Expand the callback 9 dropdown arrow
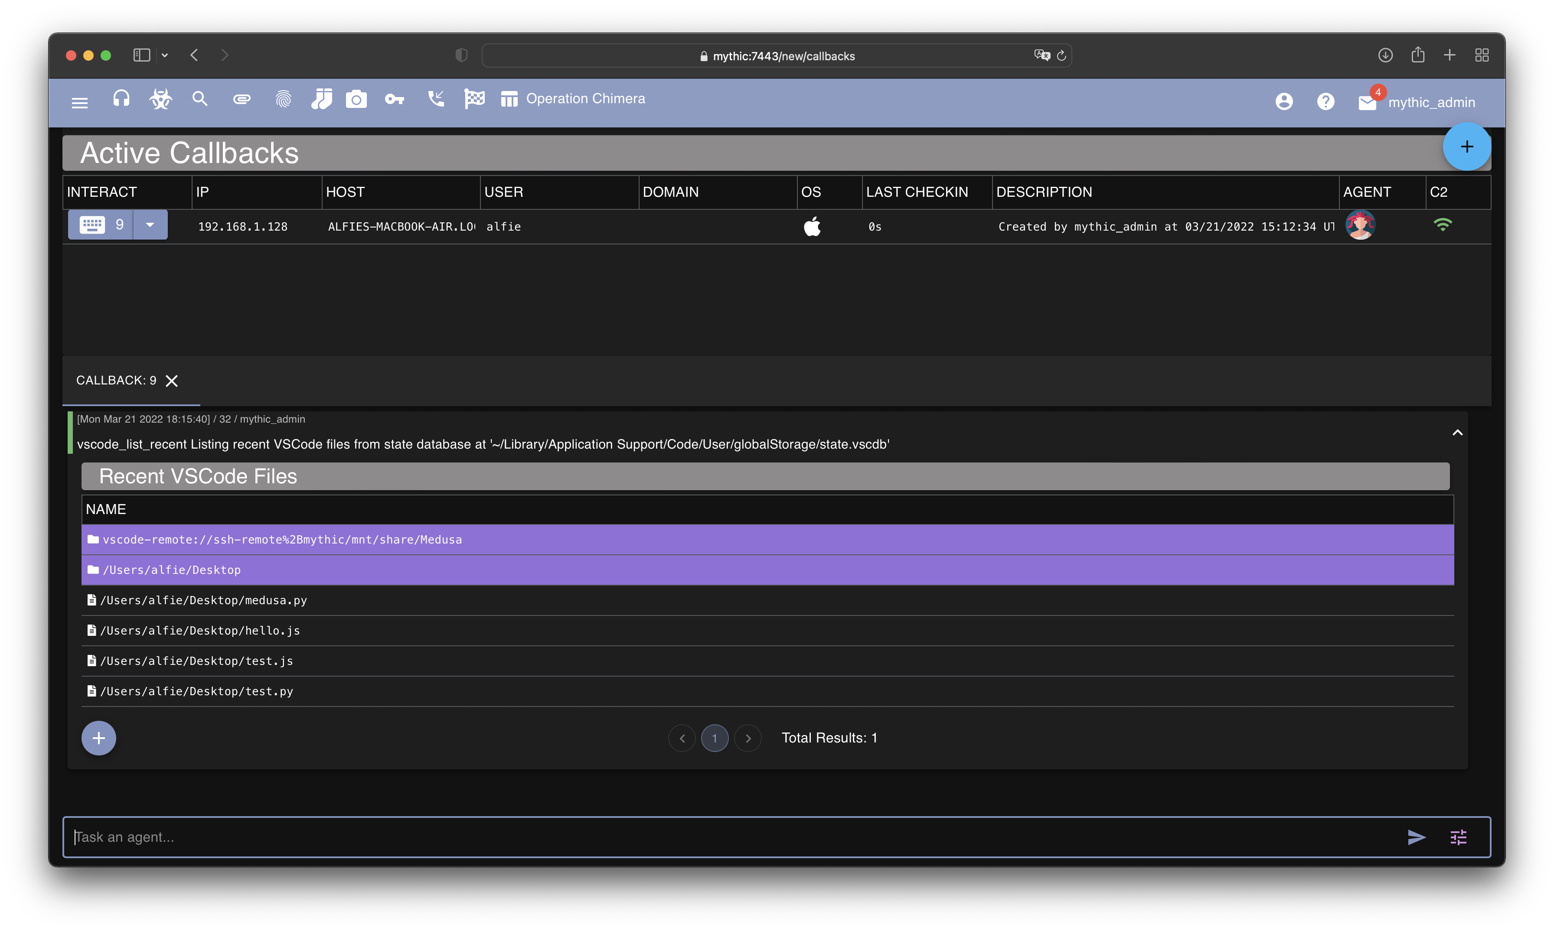 click(x=150, y=226)
